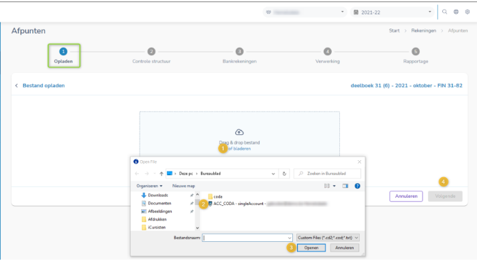Open recent locations dropdown arrow

[x=155, y=174]
